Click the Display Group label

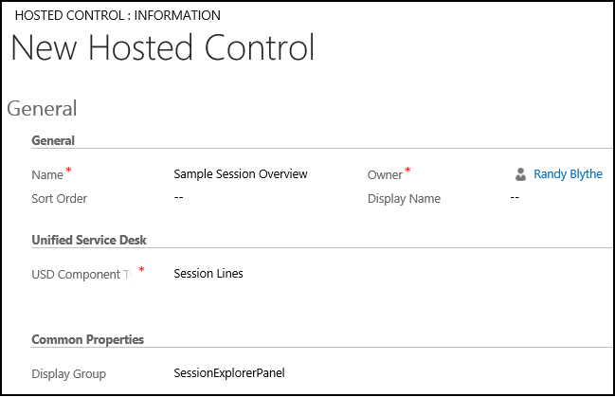point(68,374)
